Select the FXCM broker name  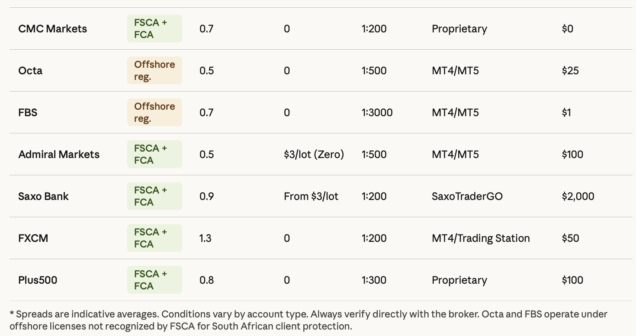(x=33, y=238)
